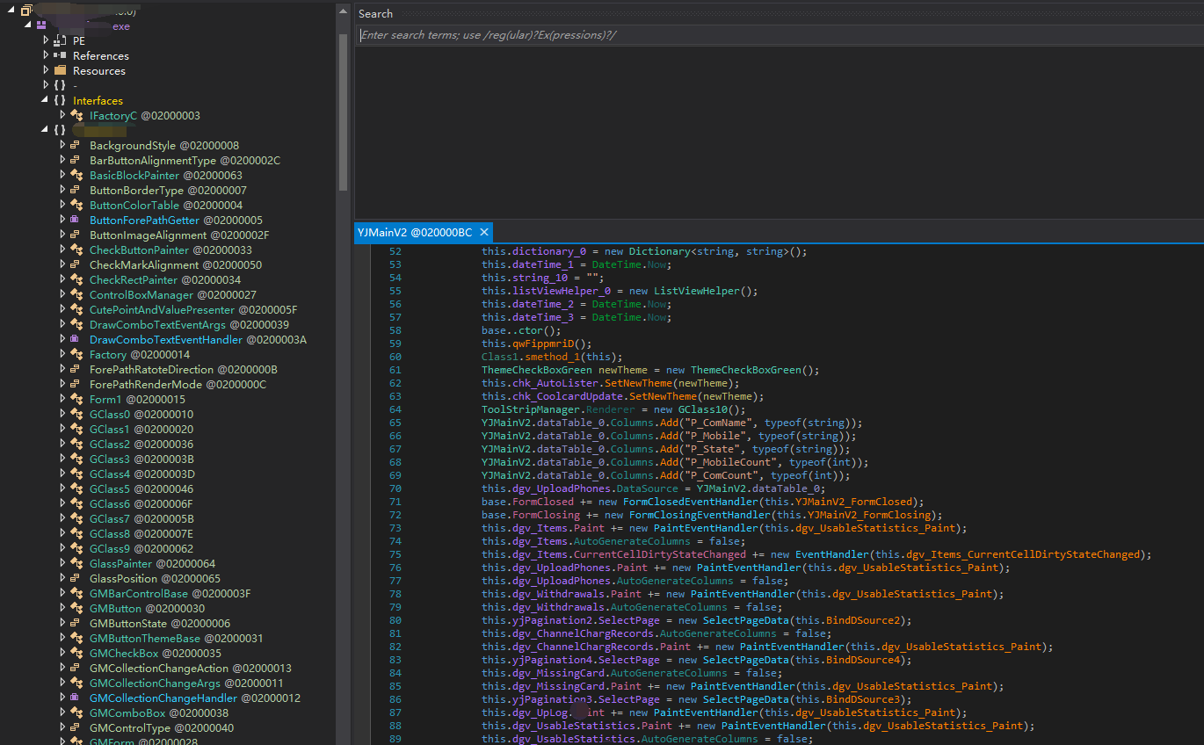Click the GlassPosition enum icon
The image size is (1204, 745).
[x=76, y=579]
